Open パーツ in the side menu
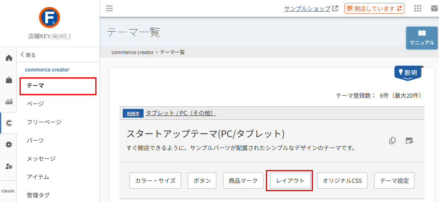 [35, 140]
